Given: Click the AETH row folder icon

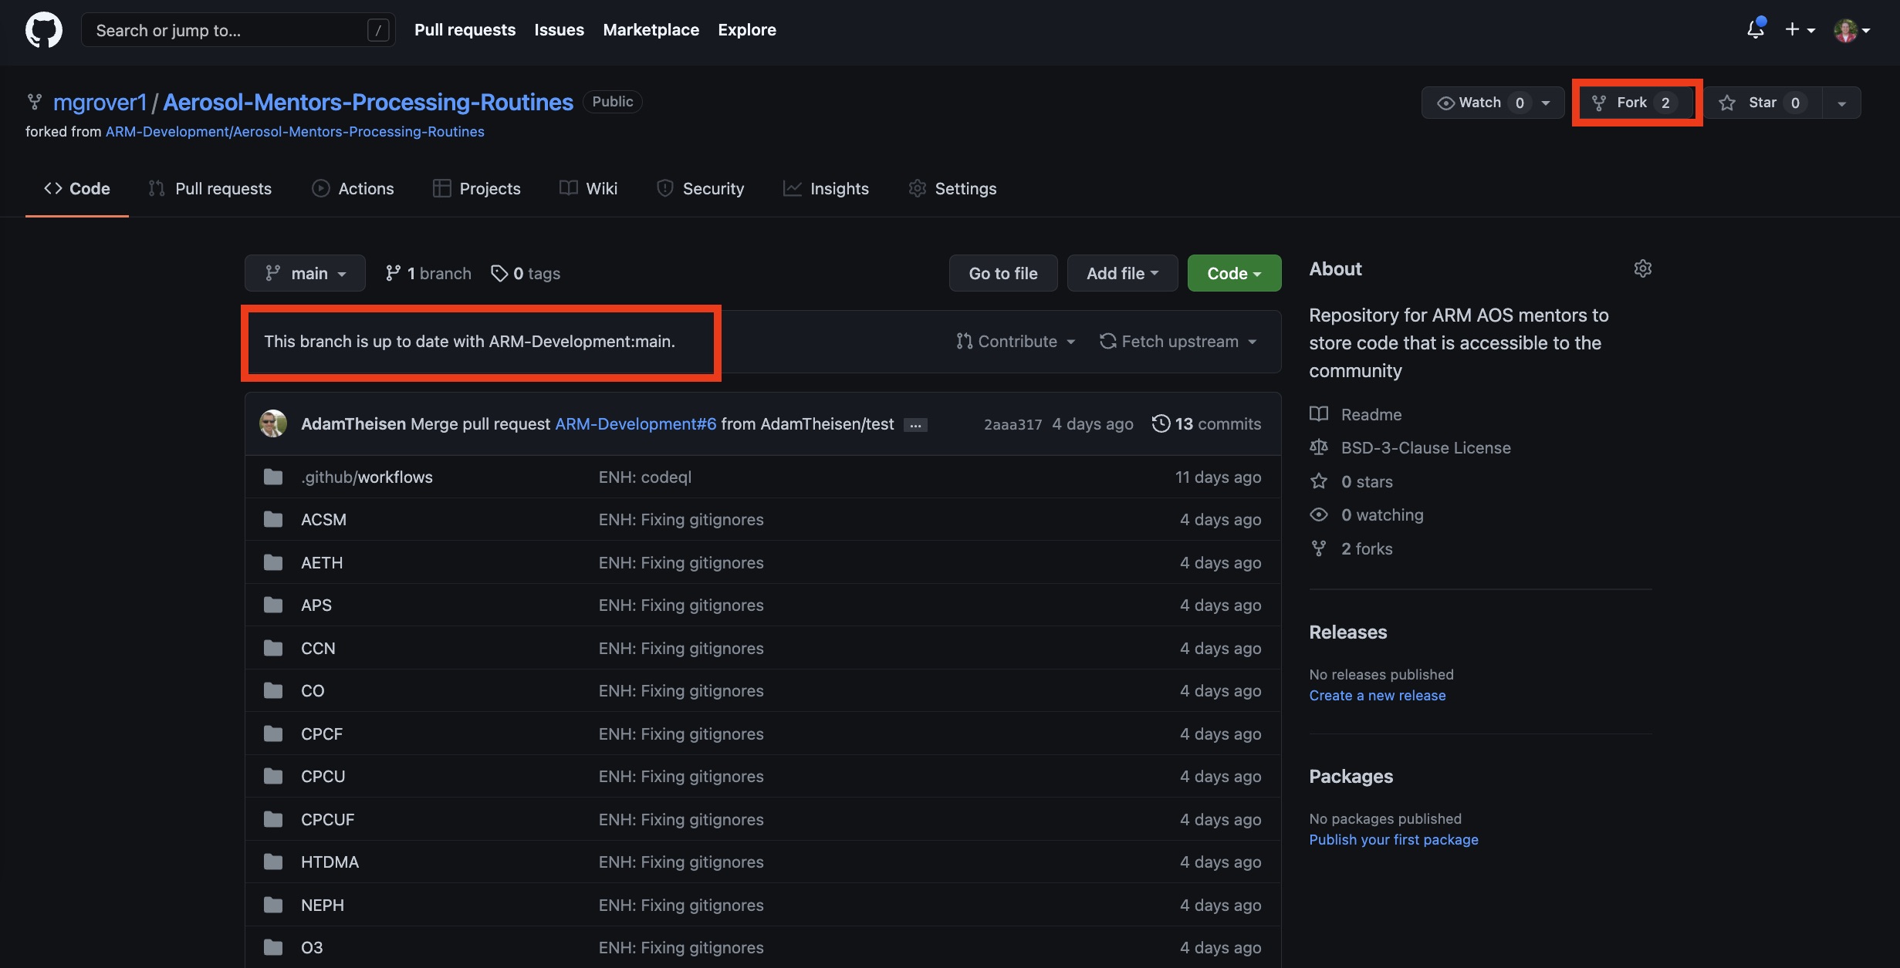Looking at the screenshot, I should coord(273,562).
